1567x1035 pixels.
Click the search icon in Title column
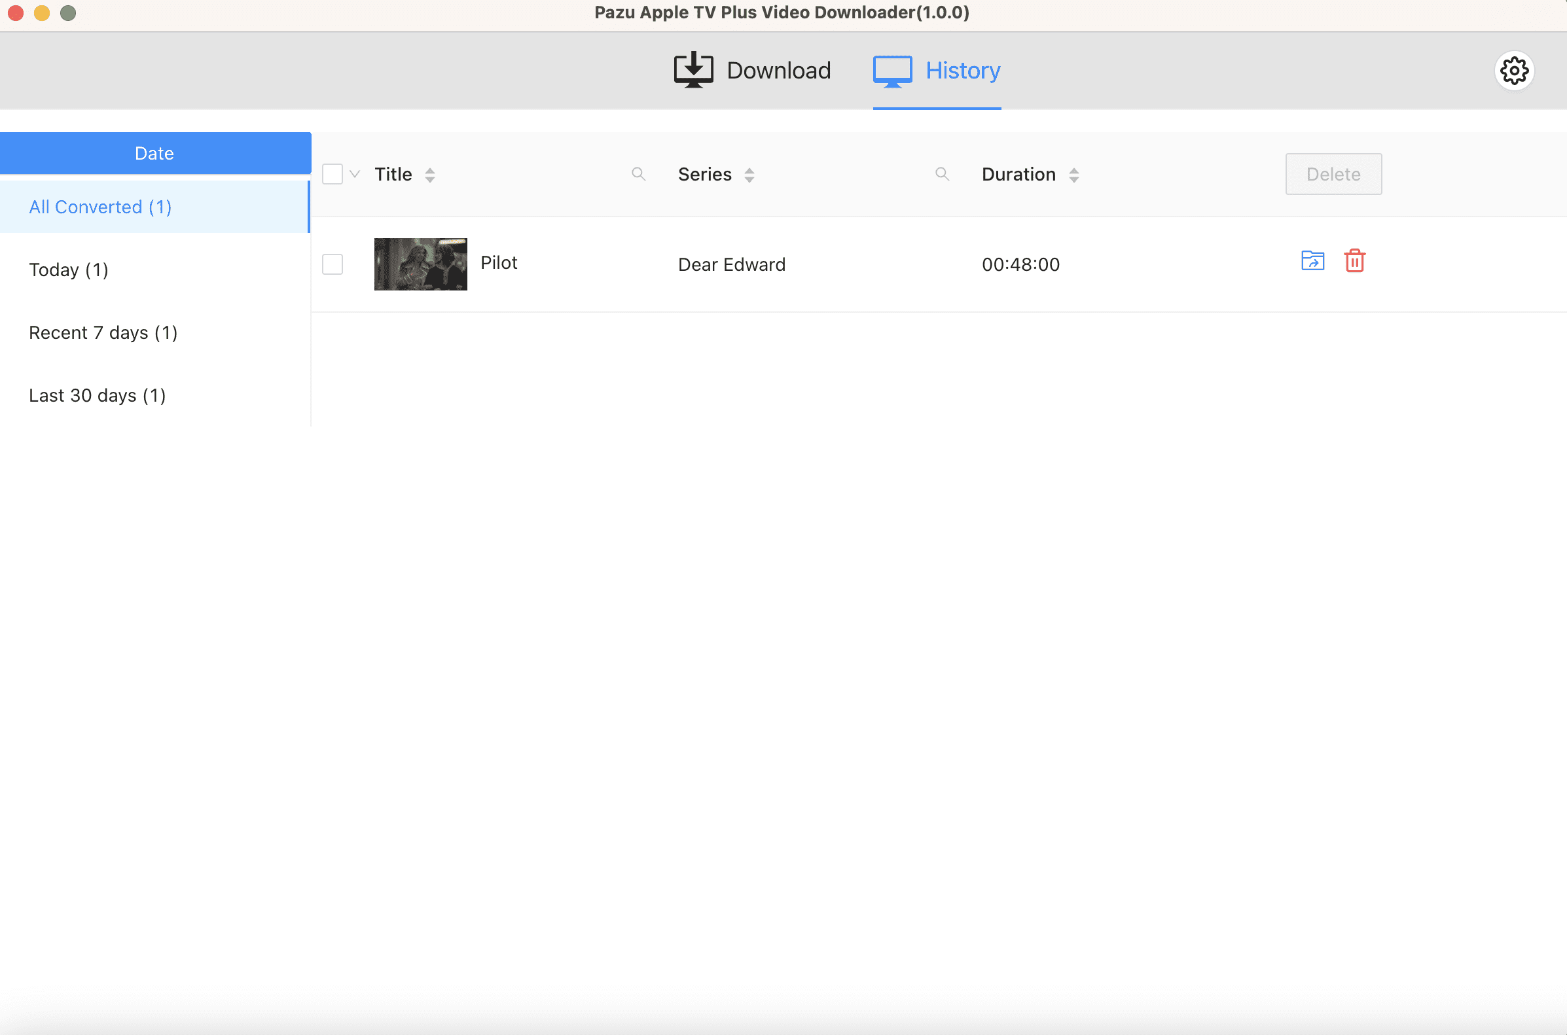[638, 174]
